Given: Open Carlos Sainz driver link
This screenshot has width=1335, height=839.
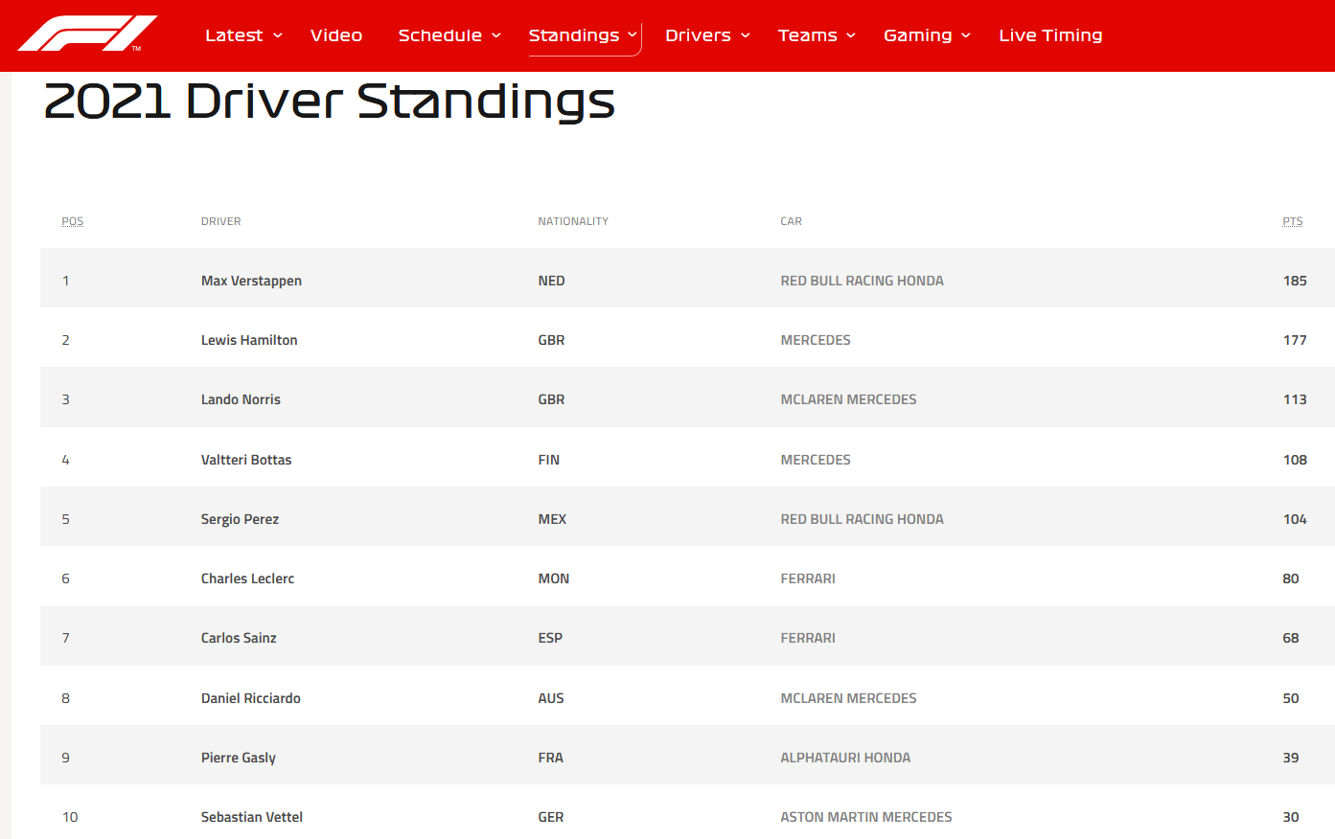Looking at the screenshot, I should click(x=239, y=638).
